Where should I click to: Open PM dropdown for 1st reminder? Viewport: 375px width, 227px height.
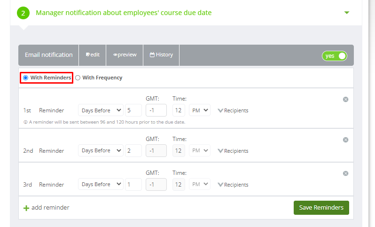click(200, 110)
